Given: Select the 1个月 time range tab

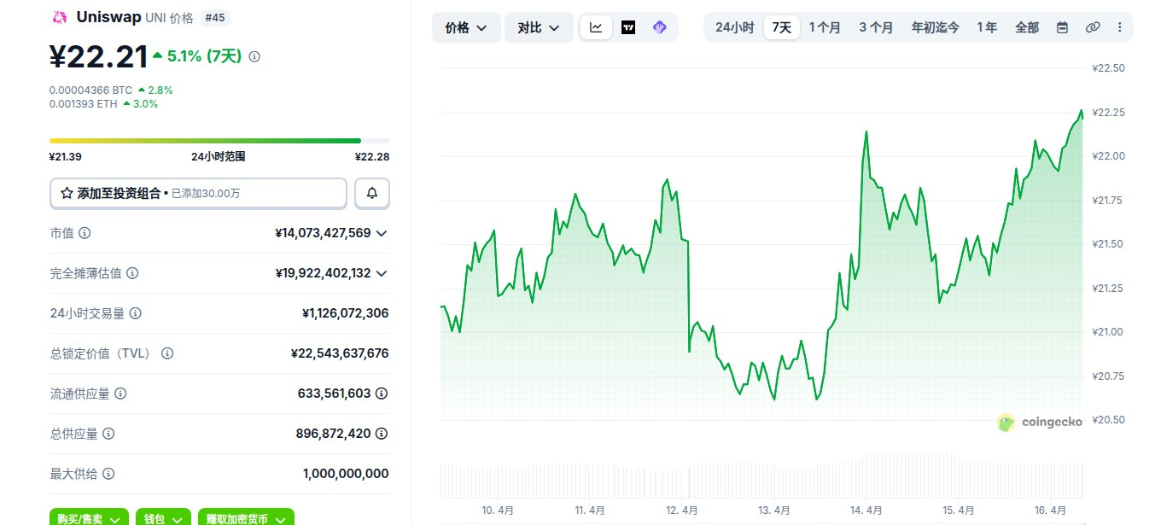Looking at the screenshot, I should tap(825, 27).
